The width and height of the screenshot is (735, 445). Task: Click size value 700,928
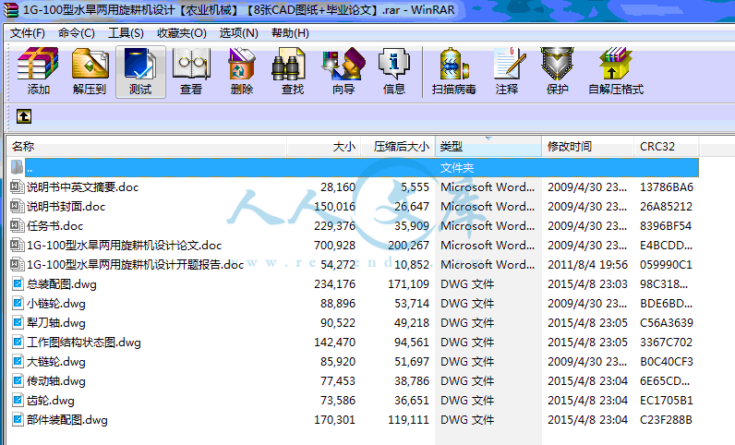(x=334, y=246)
